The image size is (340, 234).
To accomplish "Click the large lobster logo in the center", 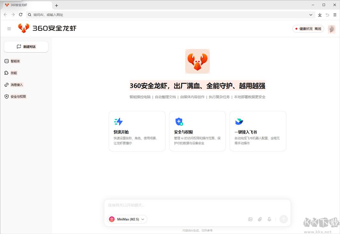I will tap(197, 61).
